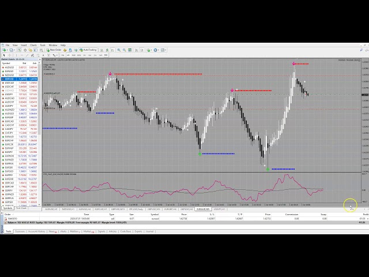369x277 pixels.
Task: Open the chart Templates dropdown
Action: coord(165,50)
